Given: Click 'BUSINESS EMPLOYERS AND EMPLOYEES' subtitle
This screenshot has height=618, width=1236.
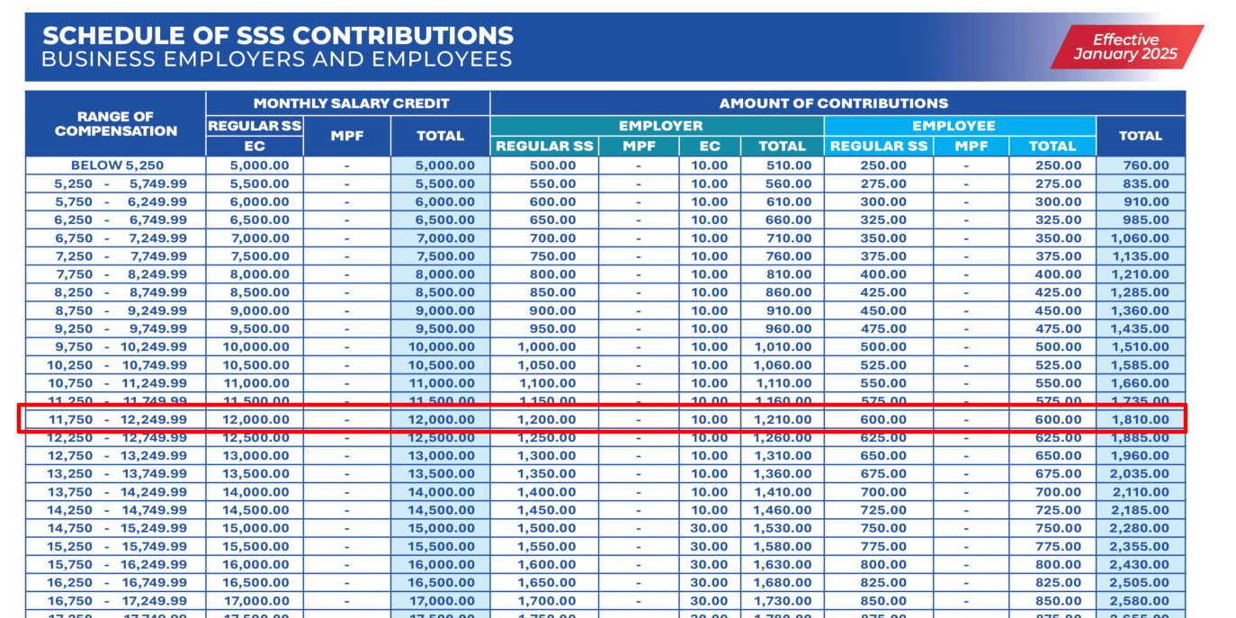Looking at the screenshot, I should (x=277, y=60).
